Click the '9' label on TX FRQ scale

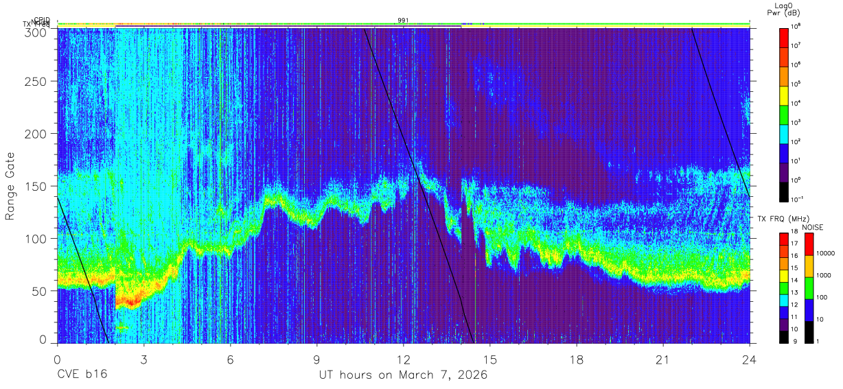click(x=795, y=343)
